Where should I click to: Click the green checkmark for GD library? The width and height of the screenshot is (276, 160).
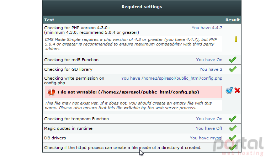click(x=233, y=69)
